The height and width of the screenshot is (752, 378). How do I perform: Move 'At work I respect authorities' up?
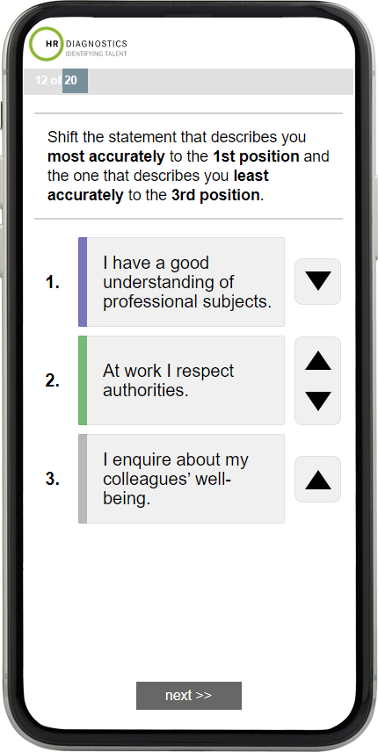317,361
